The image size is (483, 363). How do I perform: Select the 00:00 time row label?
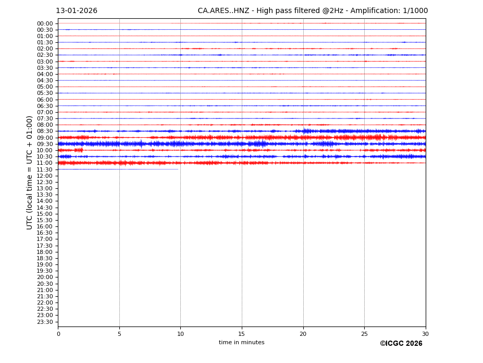pos(45,23)
